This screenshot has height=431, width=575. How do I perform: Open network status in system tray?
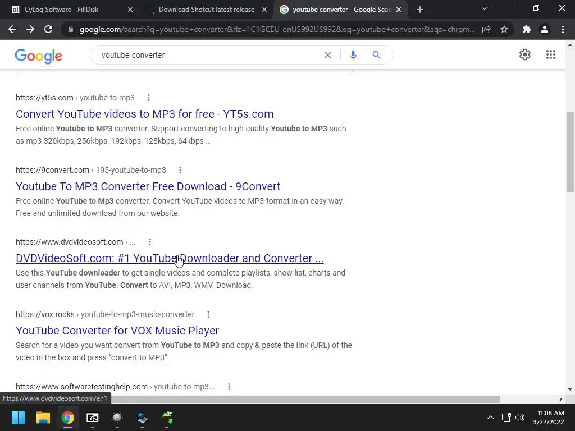(506, 418)
